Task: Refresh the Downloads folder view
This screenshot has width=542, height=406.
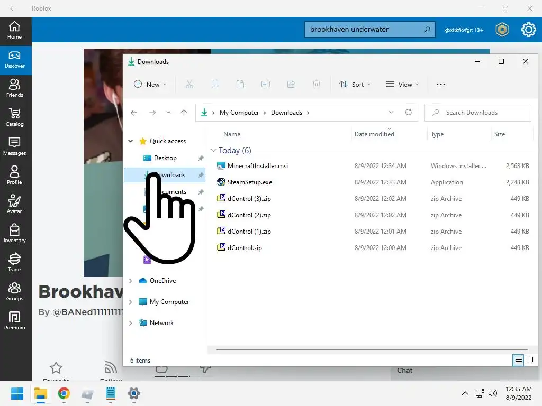Action: [x=409, y=112]
